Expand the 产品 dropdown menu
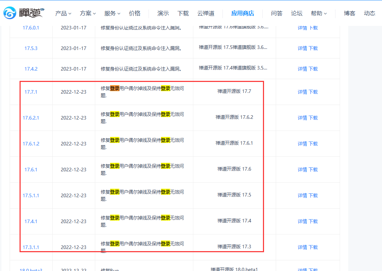 (x=63, y=13)
